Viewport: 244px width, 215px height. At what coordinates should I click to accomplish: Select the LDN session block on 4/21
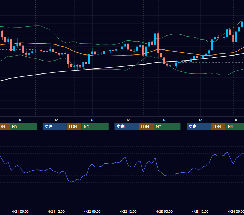[x=74, y=126]
